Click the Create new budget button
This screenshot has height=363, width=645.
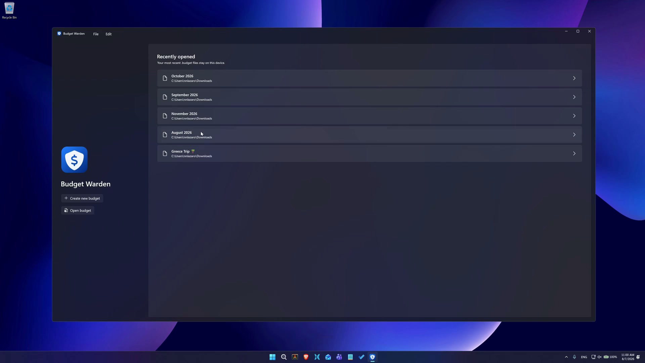point(82,198)
